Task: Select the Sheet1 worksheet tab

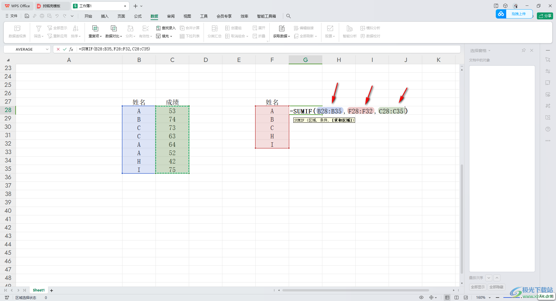Action: point(39,290)
